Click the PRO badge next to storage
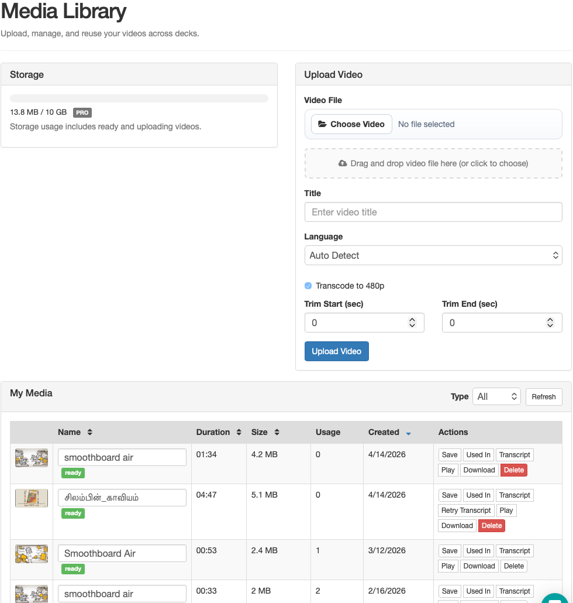This screenshot has width=573, height=603. (x=82, y=112)
